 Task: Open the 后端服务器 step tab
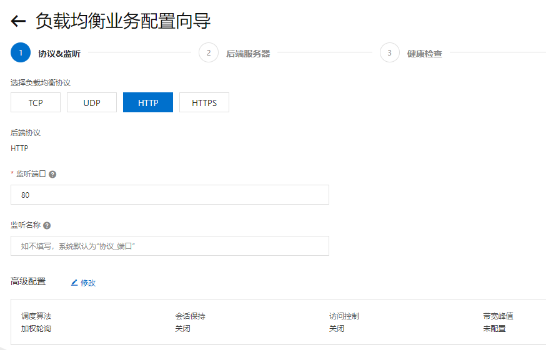[248, 54]
